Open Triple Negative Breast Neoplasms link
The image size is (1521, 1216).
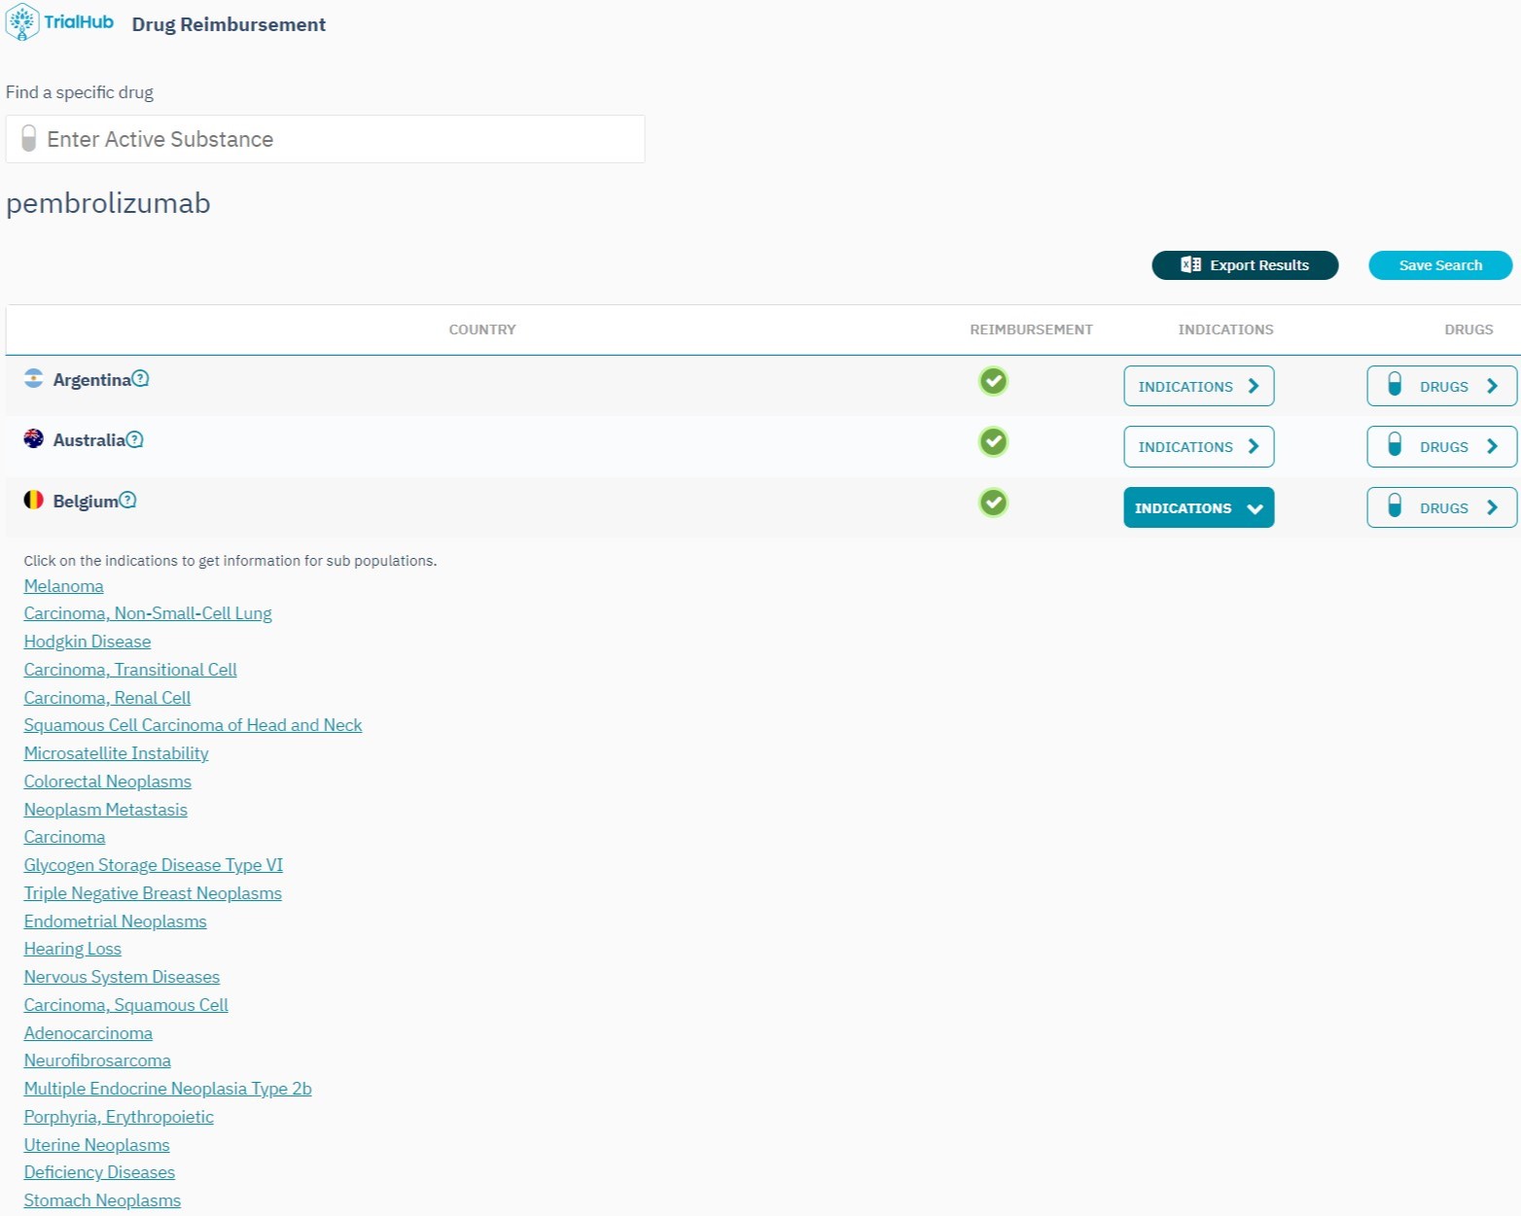point(153,893)
